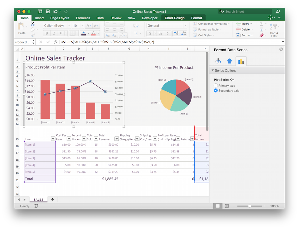Open Series Options bar chart tab
The image size is (299, 229).
(x=241, y=61)
